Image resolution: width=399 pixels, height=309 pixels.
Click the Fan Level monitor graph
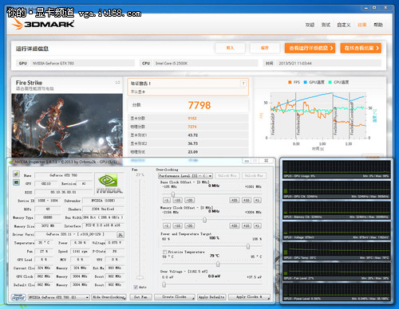[337, 272]
